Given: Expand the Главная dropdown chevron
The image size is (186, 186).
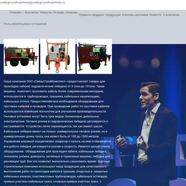Looking at the screenshot, I should click(22, 13).
